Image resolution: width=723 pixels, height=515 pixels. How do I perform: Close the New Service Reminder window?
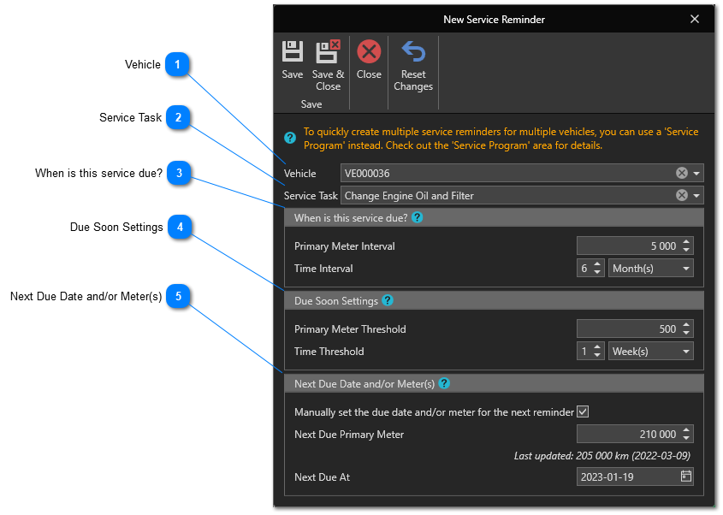click(x=695, y=19)
